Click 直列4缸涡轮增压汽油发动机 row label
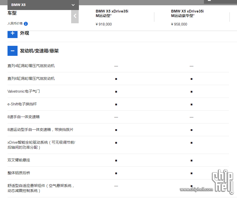This screenshot has width=237, height=198. (x=31, y=66)
